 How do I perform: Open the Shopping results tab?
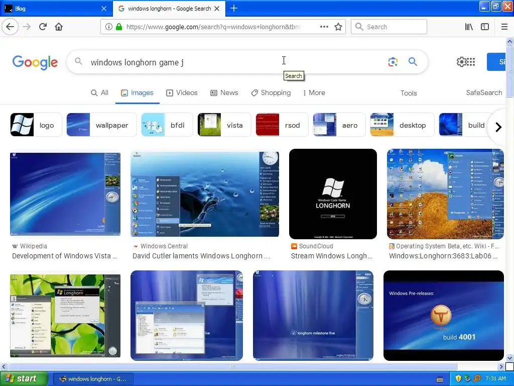point(271,93)
